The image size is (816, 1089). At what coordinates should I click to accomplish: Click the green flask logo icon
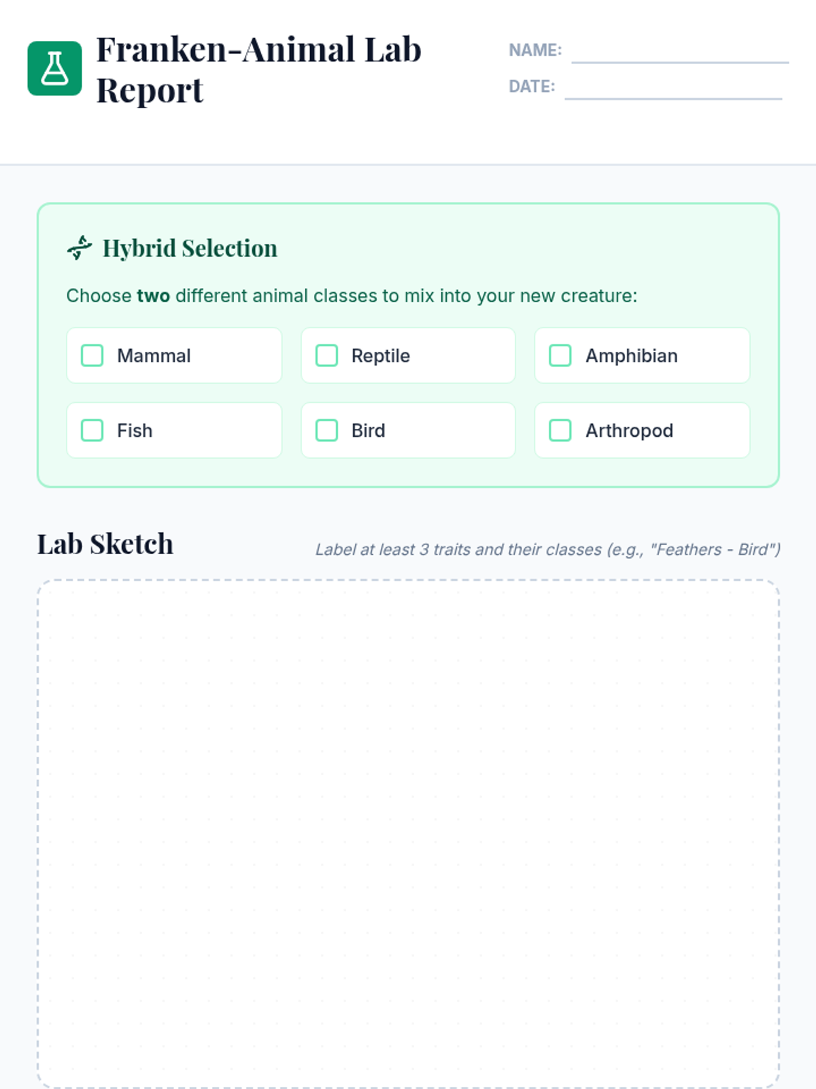tap(54, 68)
